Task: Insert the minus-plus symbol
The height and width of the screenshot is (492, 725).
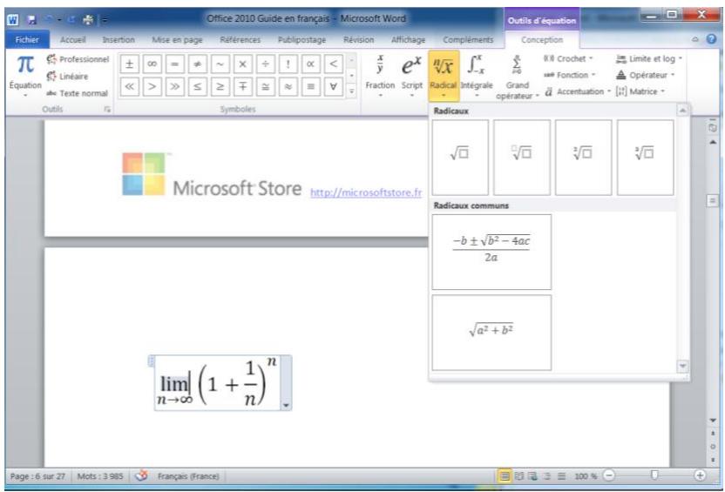Action: [x=243, y=86]
